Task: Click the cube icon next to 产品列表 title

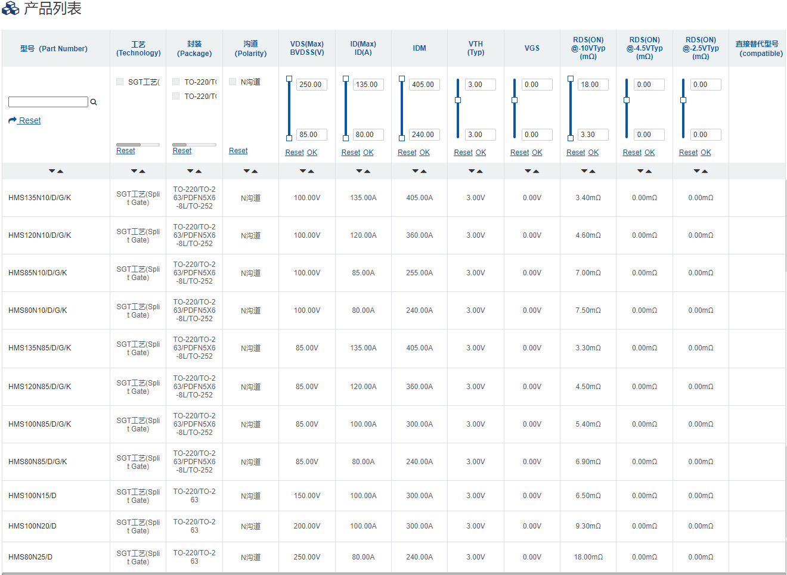Action: [11, 8]
